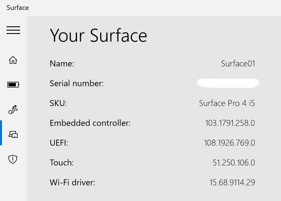The width and height of the screenshot is (281, 201).
Task: Click the Touch version 51.250.106.0
Action: click(234, 163)
